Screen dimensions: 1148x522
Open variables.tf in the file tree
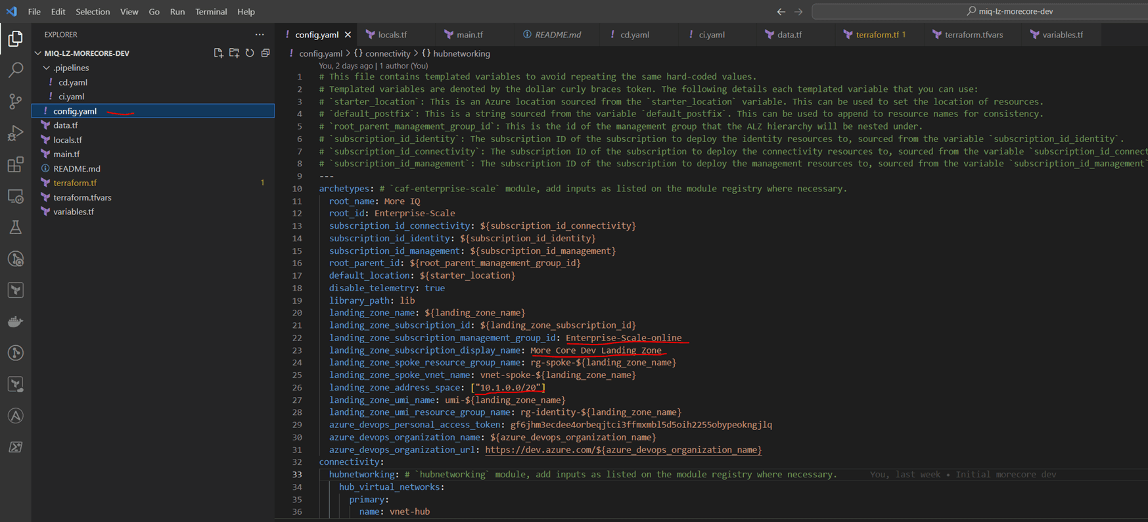[x=74, y=212]
